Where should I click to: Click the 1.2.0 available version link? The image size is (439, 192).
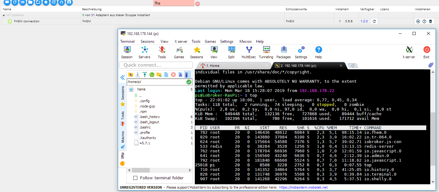[364, 21]
